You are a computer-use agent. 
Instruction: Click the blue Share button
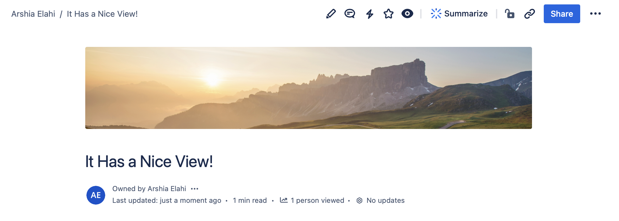tap(562, 14)
